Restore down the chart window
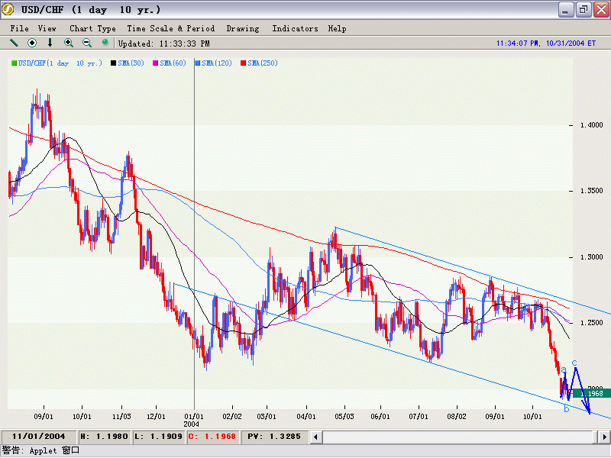The width and height of the screenshot is (611, 458). 583,10
